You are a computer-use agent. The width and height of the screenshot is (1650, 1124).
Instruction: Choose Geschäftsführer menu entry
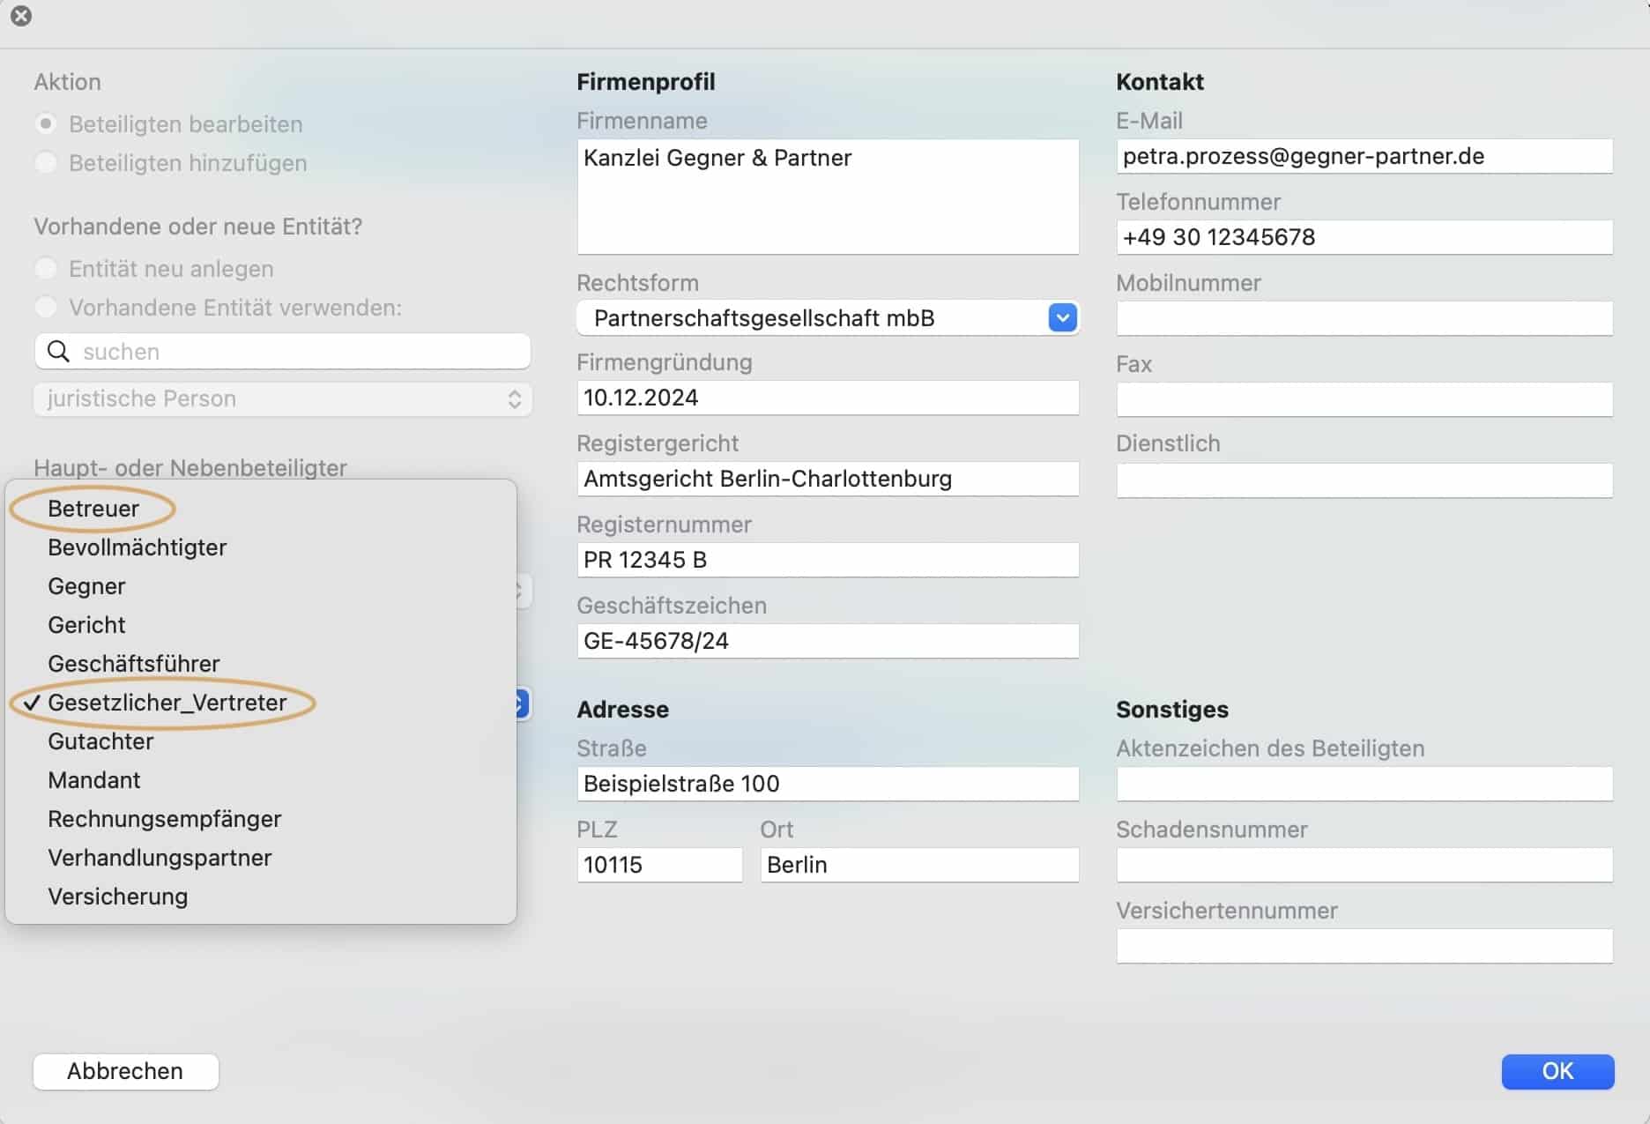click(x=261, y=664)
